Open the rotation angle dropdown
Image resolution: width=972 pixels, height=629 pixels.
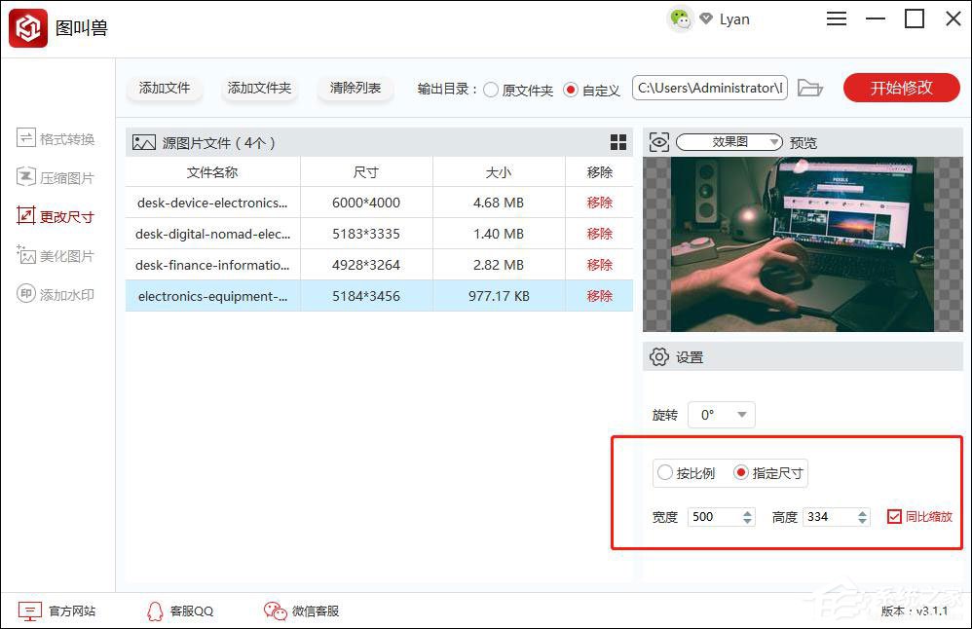pyautogui.click(x=721, y=414)
